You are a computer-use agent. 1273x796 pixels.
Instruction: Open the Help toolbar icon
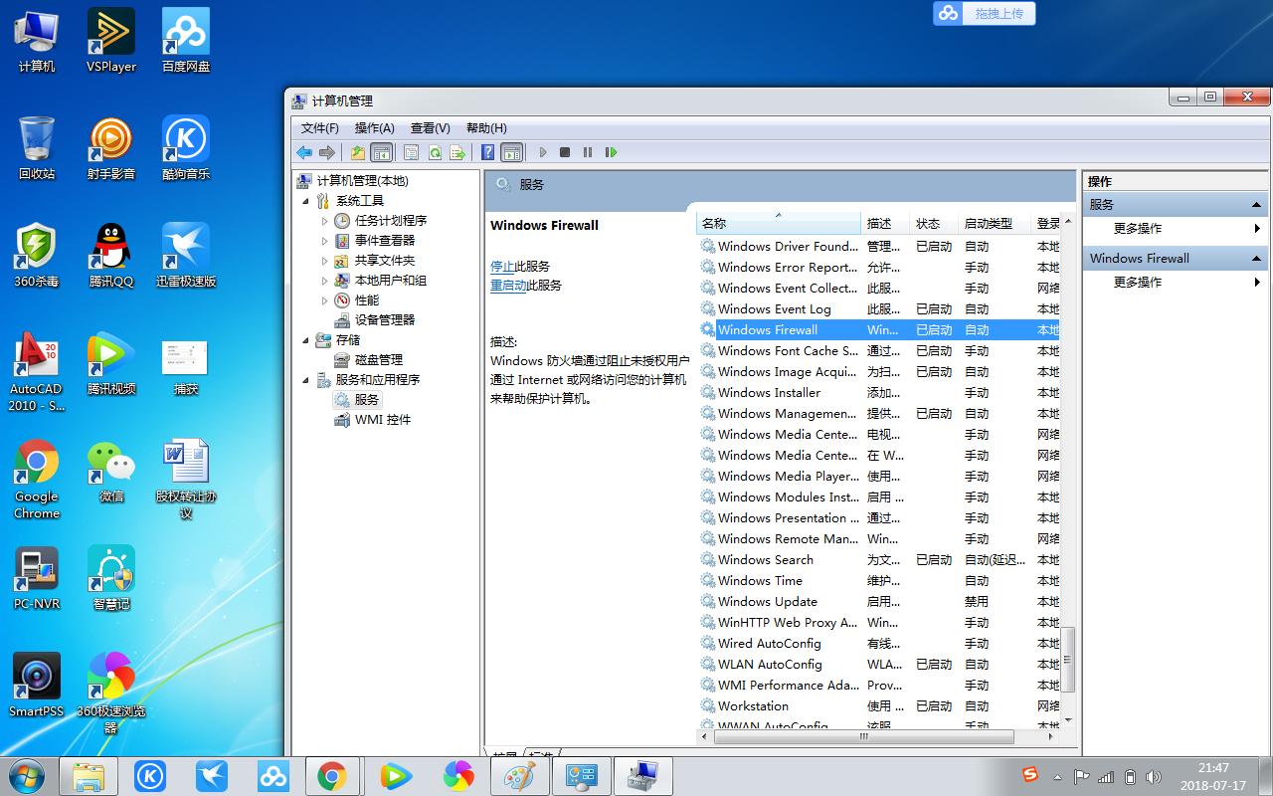[488, 152]
